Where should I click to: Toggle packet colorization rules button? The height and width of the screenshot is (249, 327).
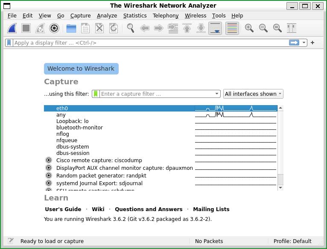(x=232, y=28)
